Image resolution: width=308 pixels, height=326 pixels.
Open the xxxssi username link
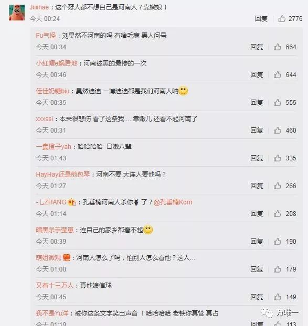45,119
